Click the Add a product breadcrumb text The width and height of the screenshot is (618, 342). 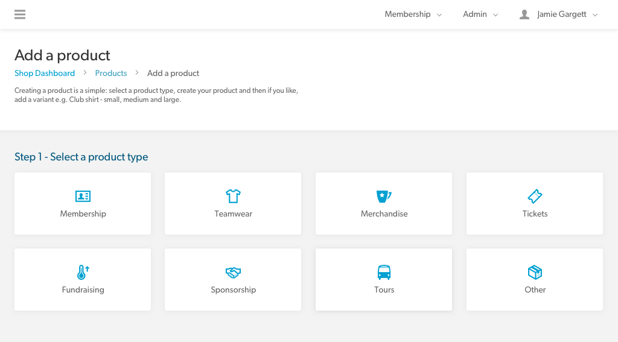(173, 74)
